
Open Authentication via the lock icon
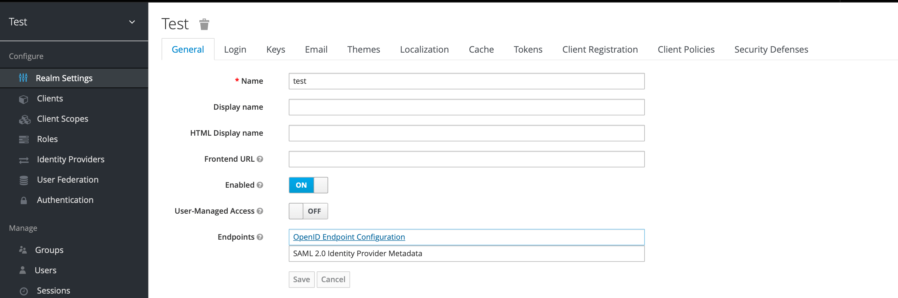click(23, 200)
